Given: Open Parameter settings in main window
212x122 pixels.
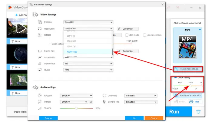Looking at the screenshot, I should (188, 69).
